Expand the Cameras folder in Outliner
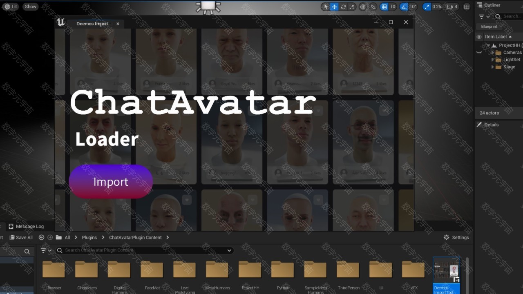The image size is (523, 294). [492, 52]
